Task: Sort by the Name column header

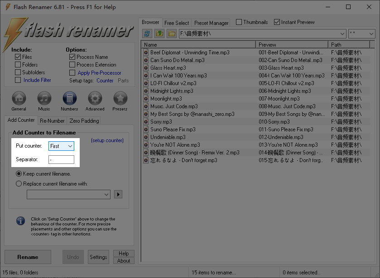Action: click(198, 44)
